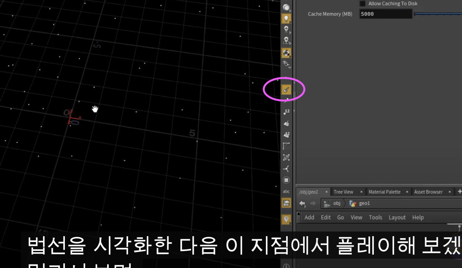This screenshot has width=462, height=268.
Task: Click geo1 in the network path bar
Action: pyautogui.click(x=360, y=204)
